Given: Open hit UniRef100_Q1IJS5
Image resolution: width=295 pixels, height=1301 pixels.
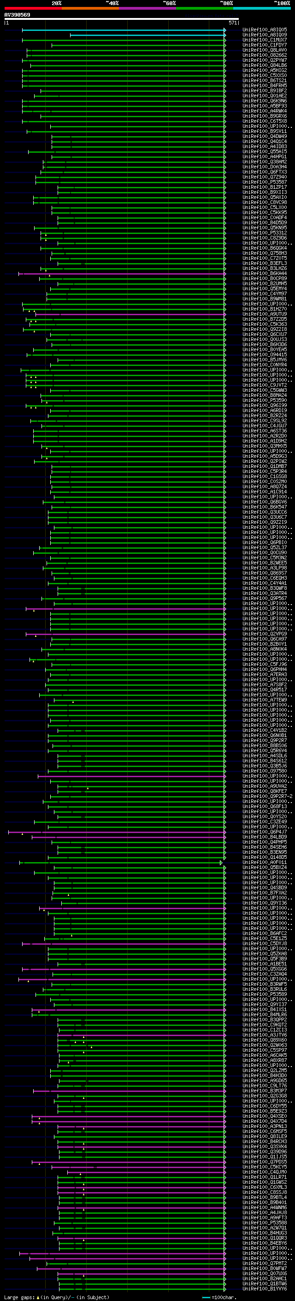Looking at the screenshot, I should point(265,1157).
